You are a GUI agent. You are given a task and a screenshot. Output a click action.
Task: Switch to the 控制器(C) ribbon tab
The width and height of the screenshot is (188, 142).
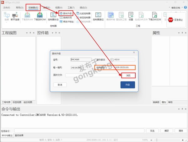click(33, 8)
